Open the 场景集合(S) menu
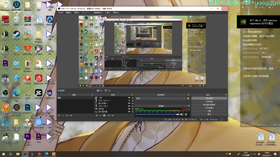Image resolution: width=280 pixels, height=157 pixels. click(98, 13)
